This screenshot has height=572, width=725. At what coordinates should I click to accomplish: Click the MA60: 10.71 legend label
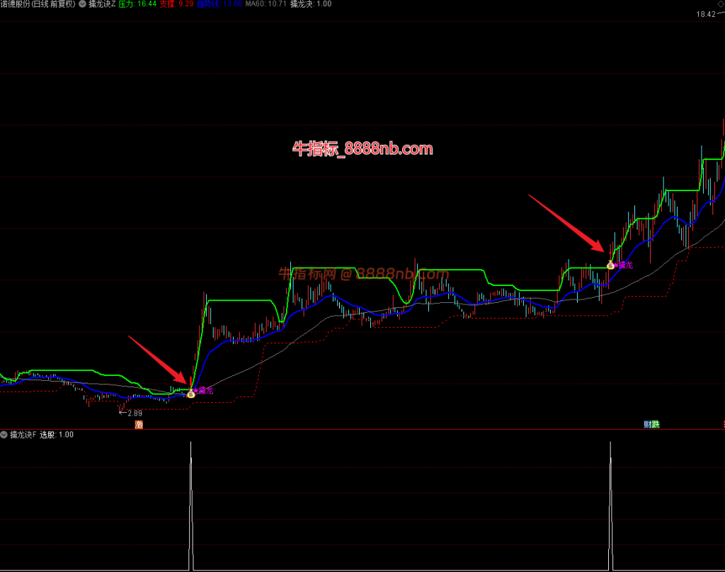click(266, 4)
